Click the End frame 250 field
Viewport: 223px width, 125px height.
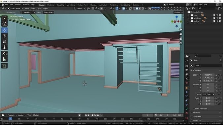(177, 115)
